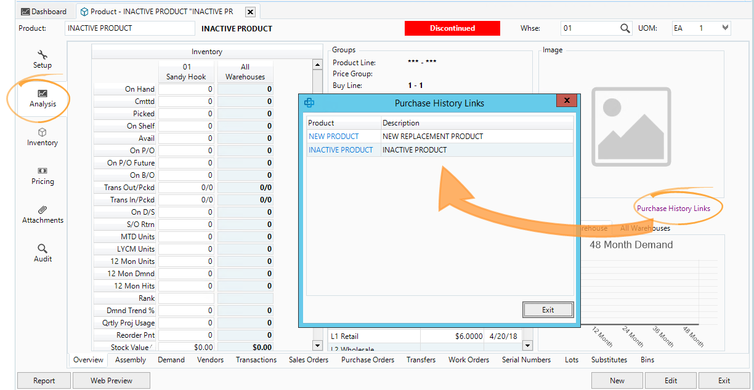Close the Product tab with X
754x390 pixels.
click(x=249, y=12)
